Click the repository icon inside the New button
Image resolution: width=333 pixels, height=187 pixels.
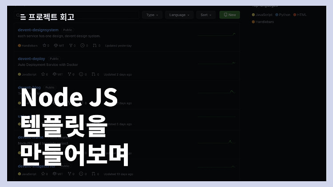226,15
